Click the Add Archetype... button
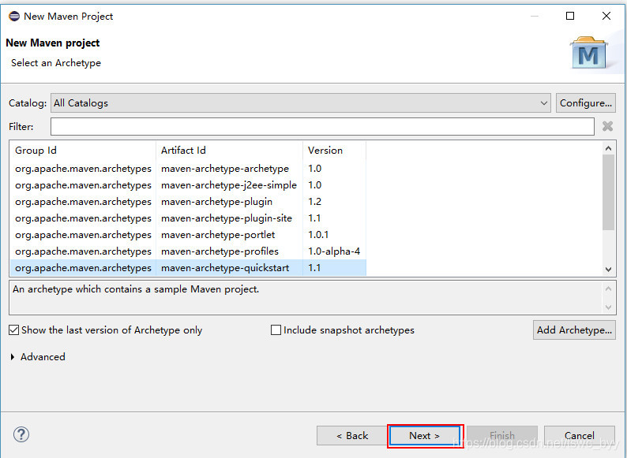 click(x=574, y=330)
